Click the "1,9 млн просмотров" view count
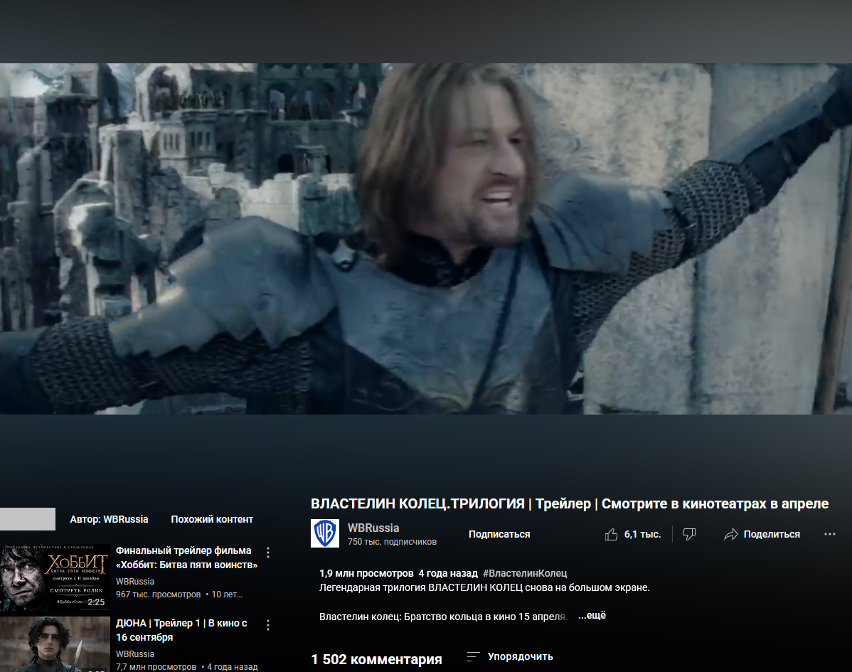Screen dimensions: 852x672 coord(366,573)
